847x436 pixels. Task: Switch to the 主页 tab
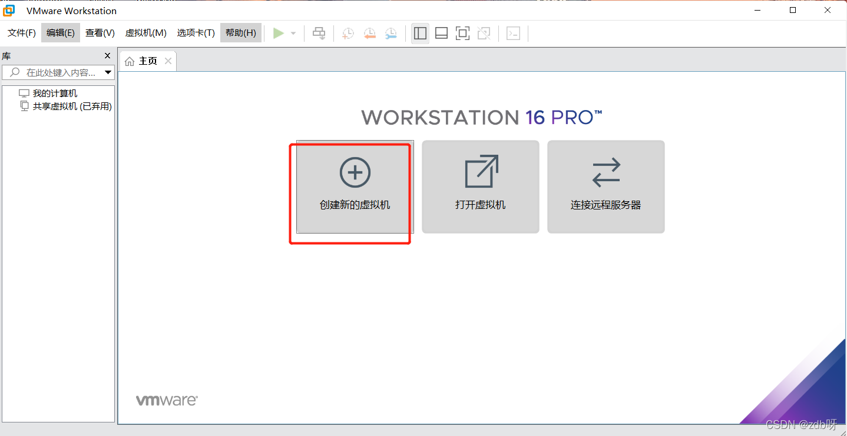(148, 61)
